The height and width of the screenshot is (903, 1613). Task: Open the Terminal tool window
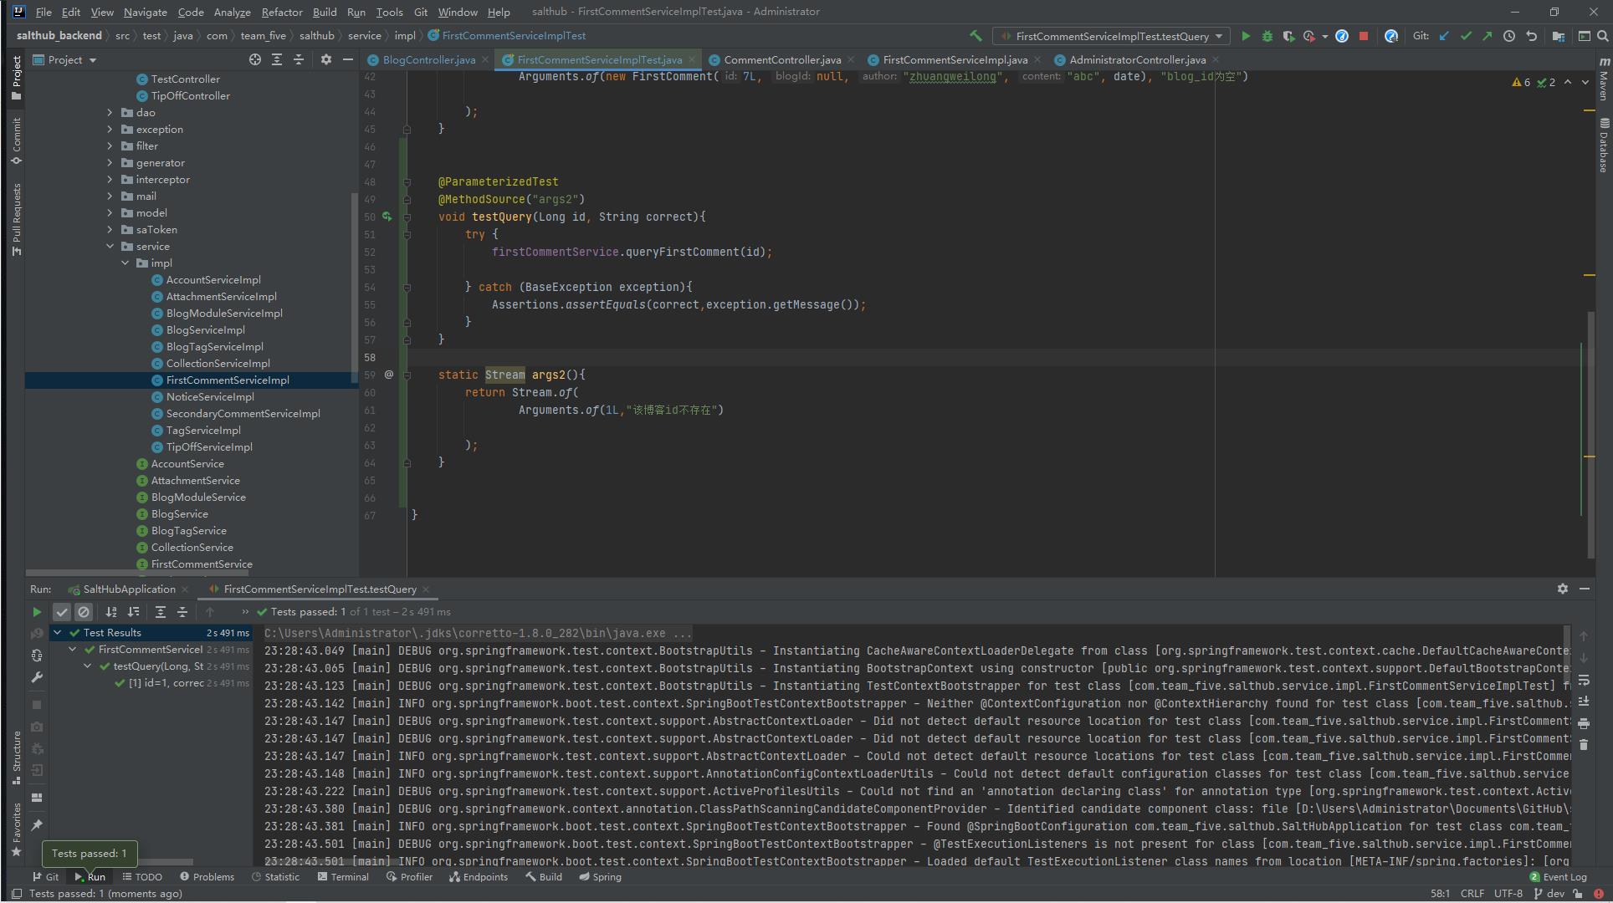pos(343,876)
